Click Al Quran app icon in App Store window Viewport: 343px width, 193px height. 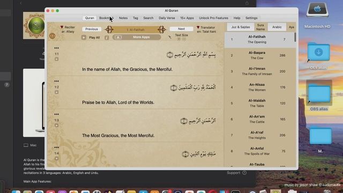click(34, 25)
